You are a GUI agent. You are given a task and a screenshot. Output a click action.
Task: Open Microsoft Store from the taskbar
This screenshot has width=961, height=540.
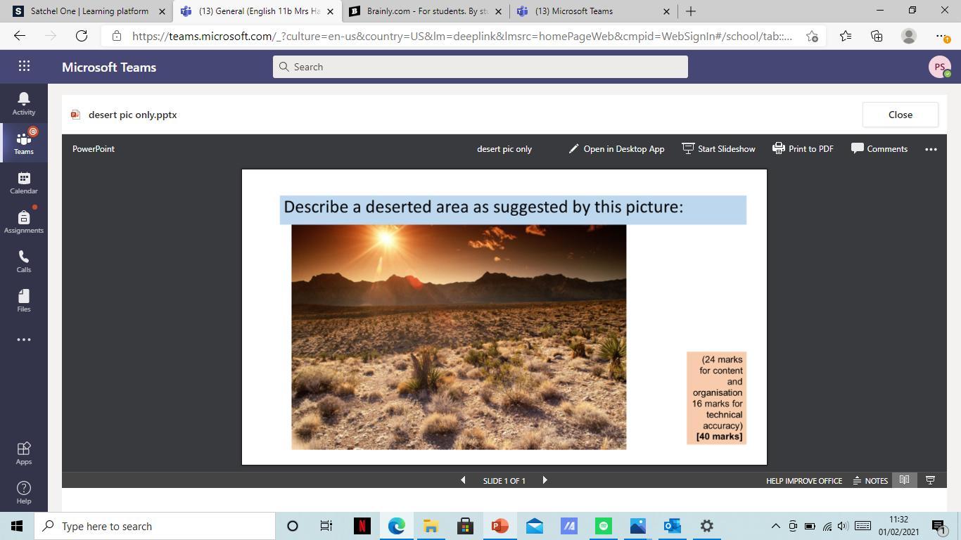(x=465, y=526)
